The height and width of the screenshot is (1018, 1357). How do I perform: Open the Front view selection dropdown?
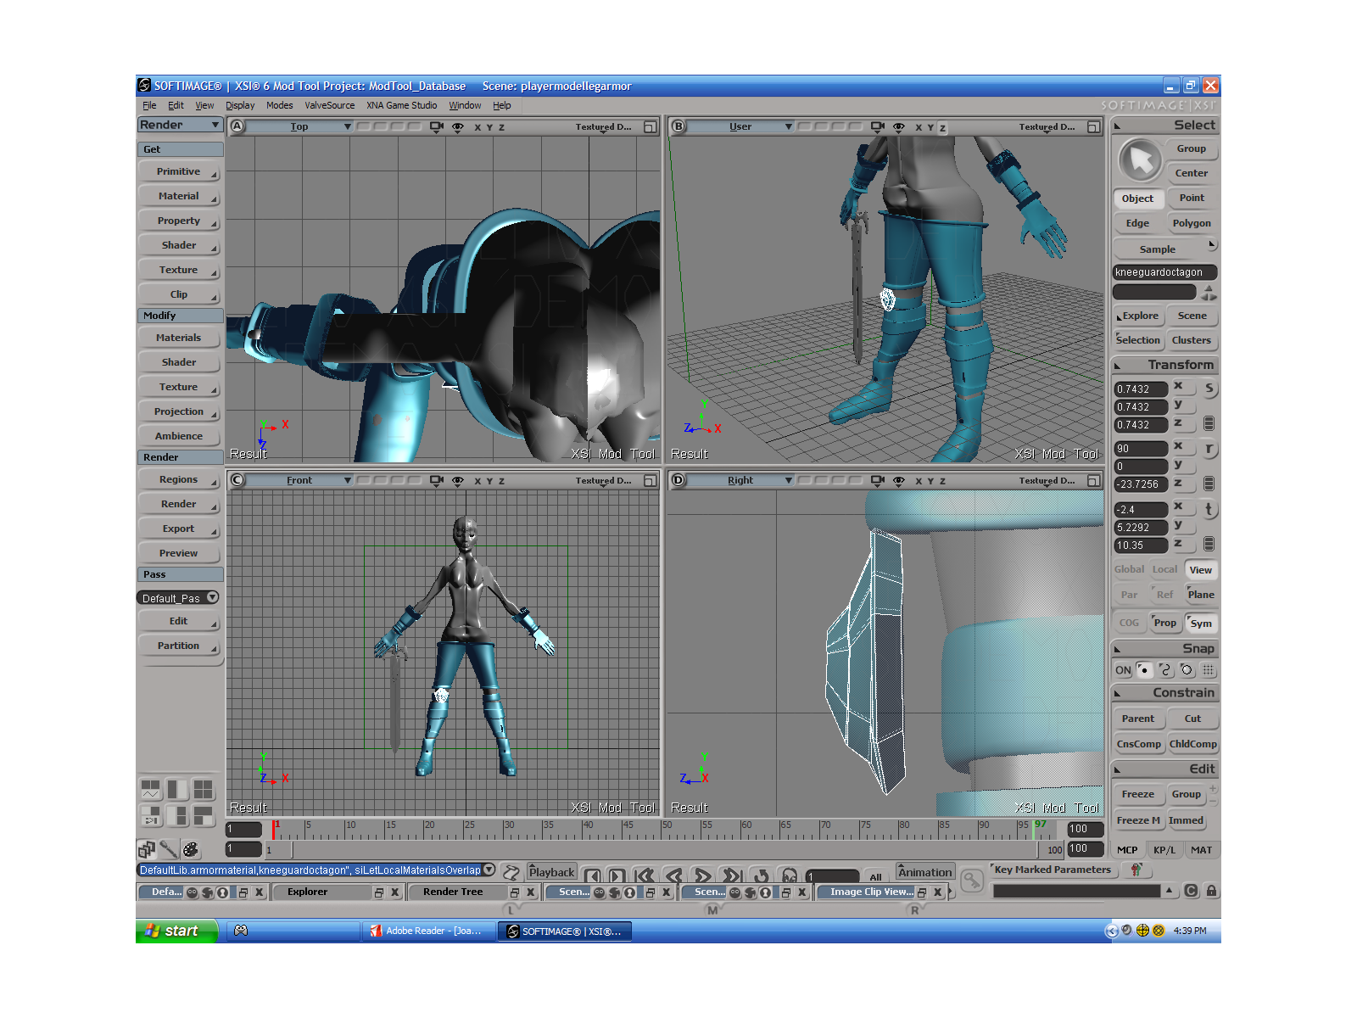[299, 480]
